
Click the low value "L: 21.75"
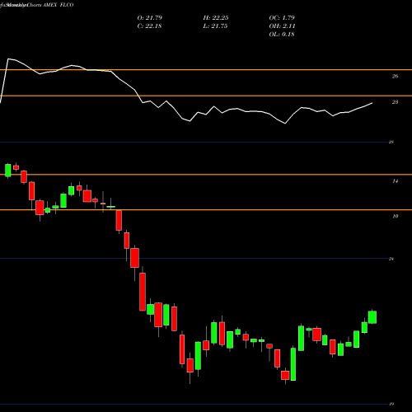215,26
